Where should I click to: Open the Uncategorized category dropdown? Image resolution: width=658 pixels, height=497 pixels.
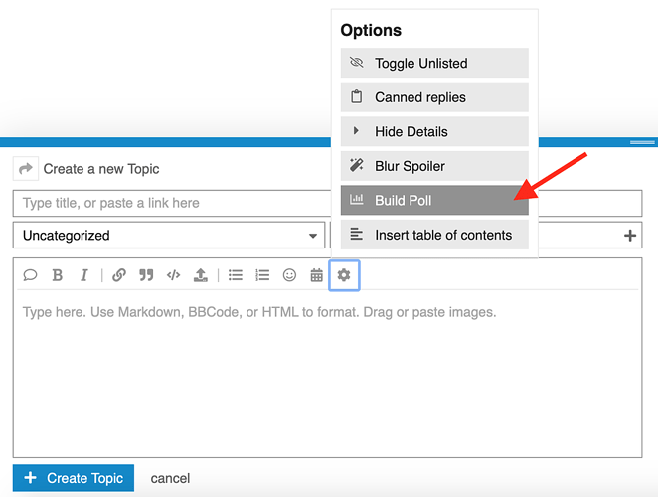pyautogui.click(x=169, y=235)
